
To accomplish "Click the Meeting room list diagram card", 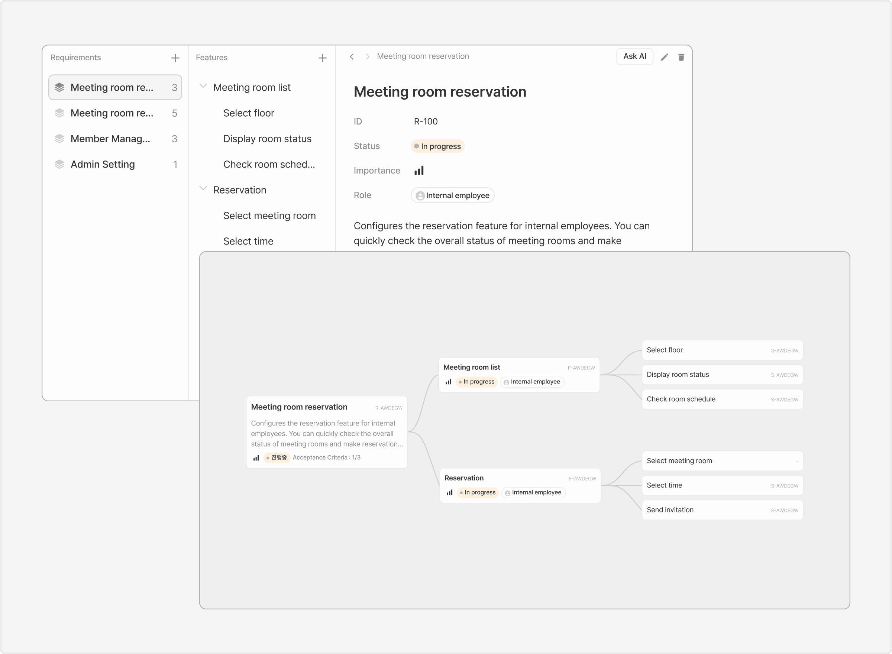I will tap(518, 375).
